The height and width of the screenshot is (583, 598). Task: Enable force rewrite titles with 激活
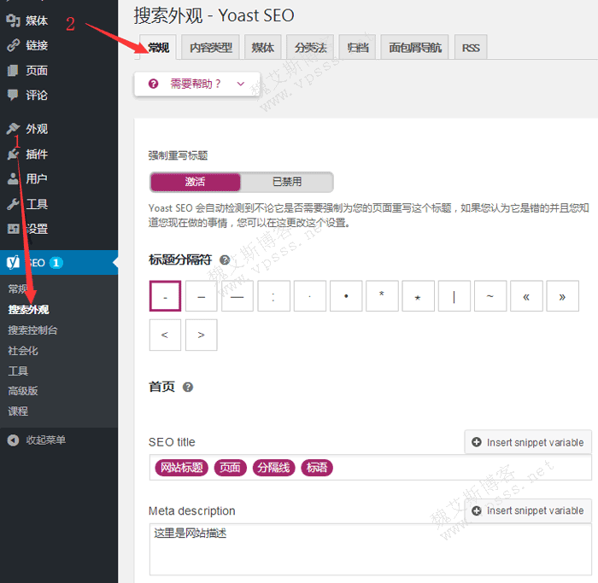click(196, 182)
